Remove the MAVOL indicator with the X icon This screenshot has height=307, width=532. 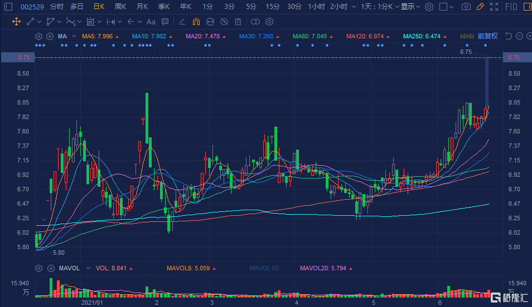[x=51, y=269]
